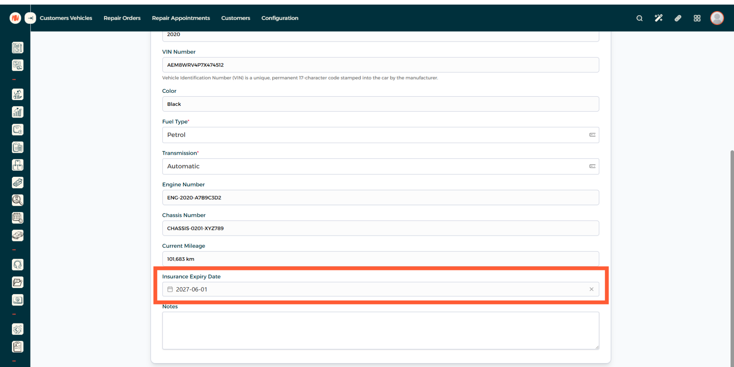Click the chain link icon in header
This screenshot has height=367, width=734.
(x=678, y=18)
